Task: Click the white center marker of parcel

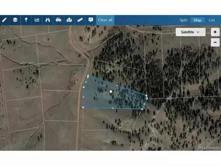Action: point(111,91)
